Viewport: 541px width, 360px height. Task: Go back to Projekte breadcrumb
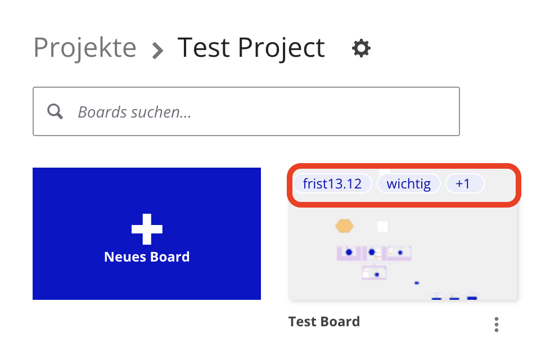point(85,48)
